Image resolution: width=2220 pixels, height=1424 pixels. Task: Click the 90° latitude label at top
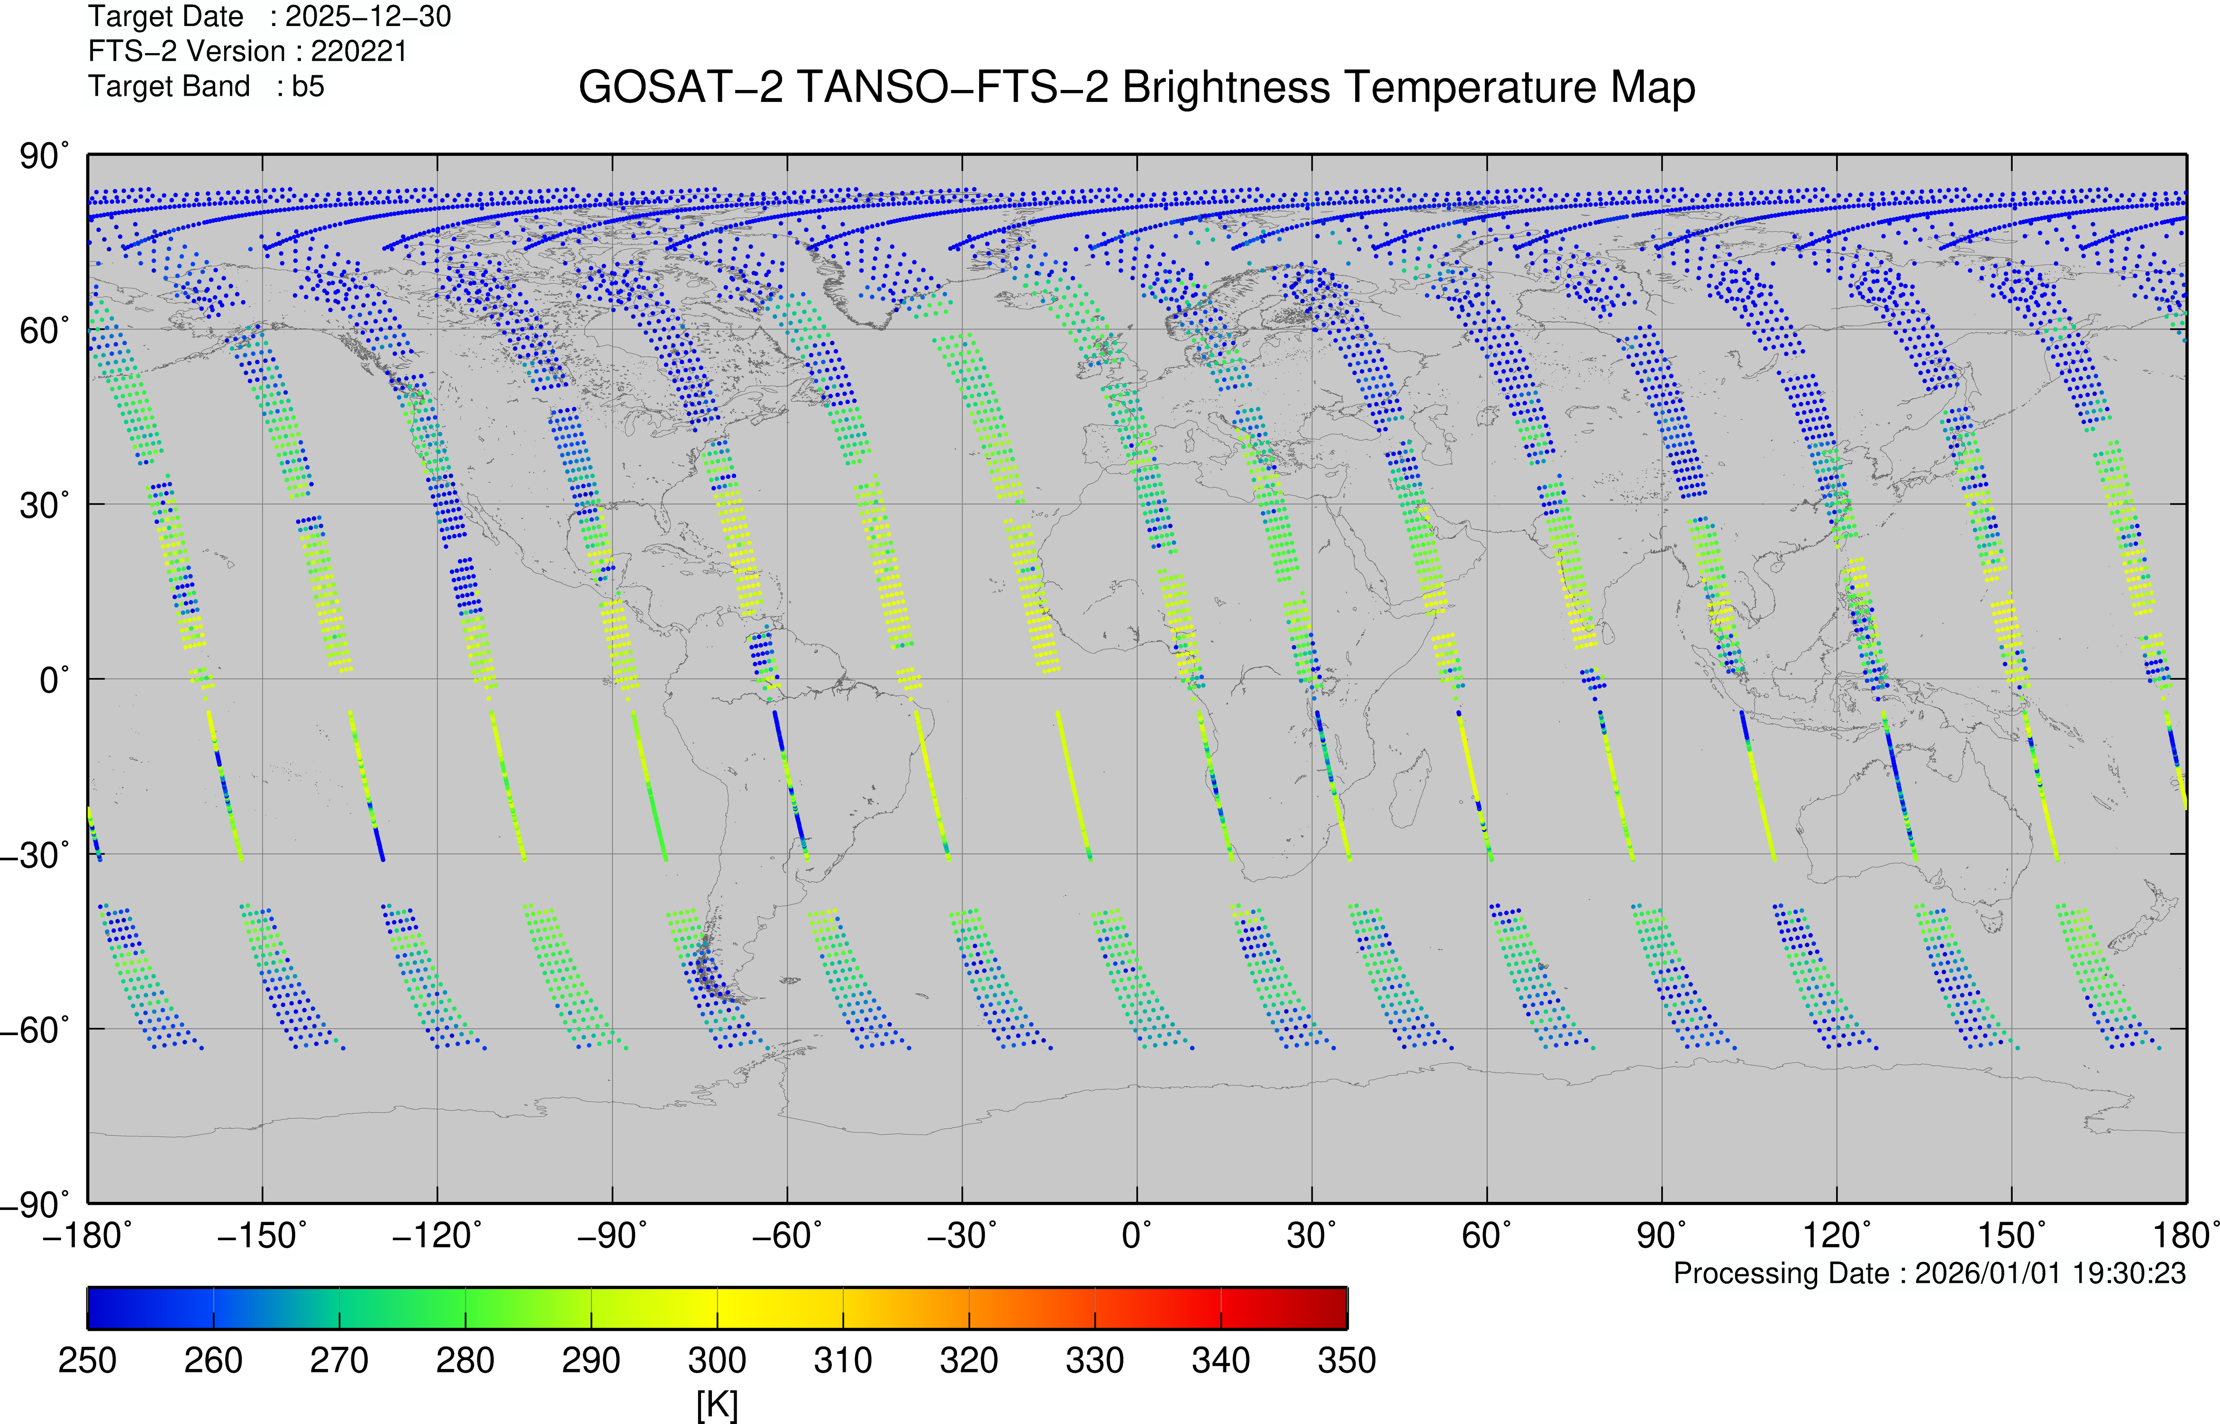click(44, 156)
